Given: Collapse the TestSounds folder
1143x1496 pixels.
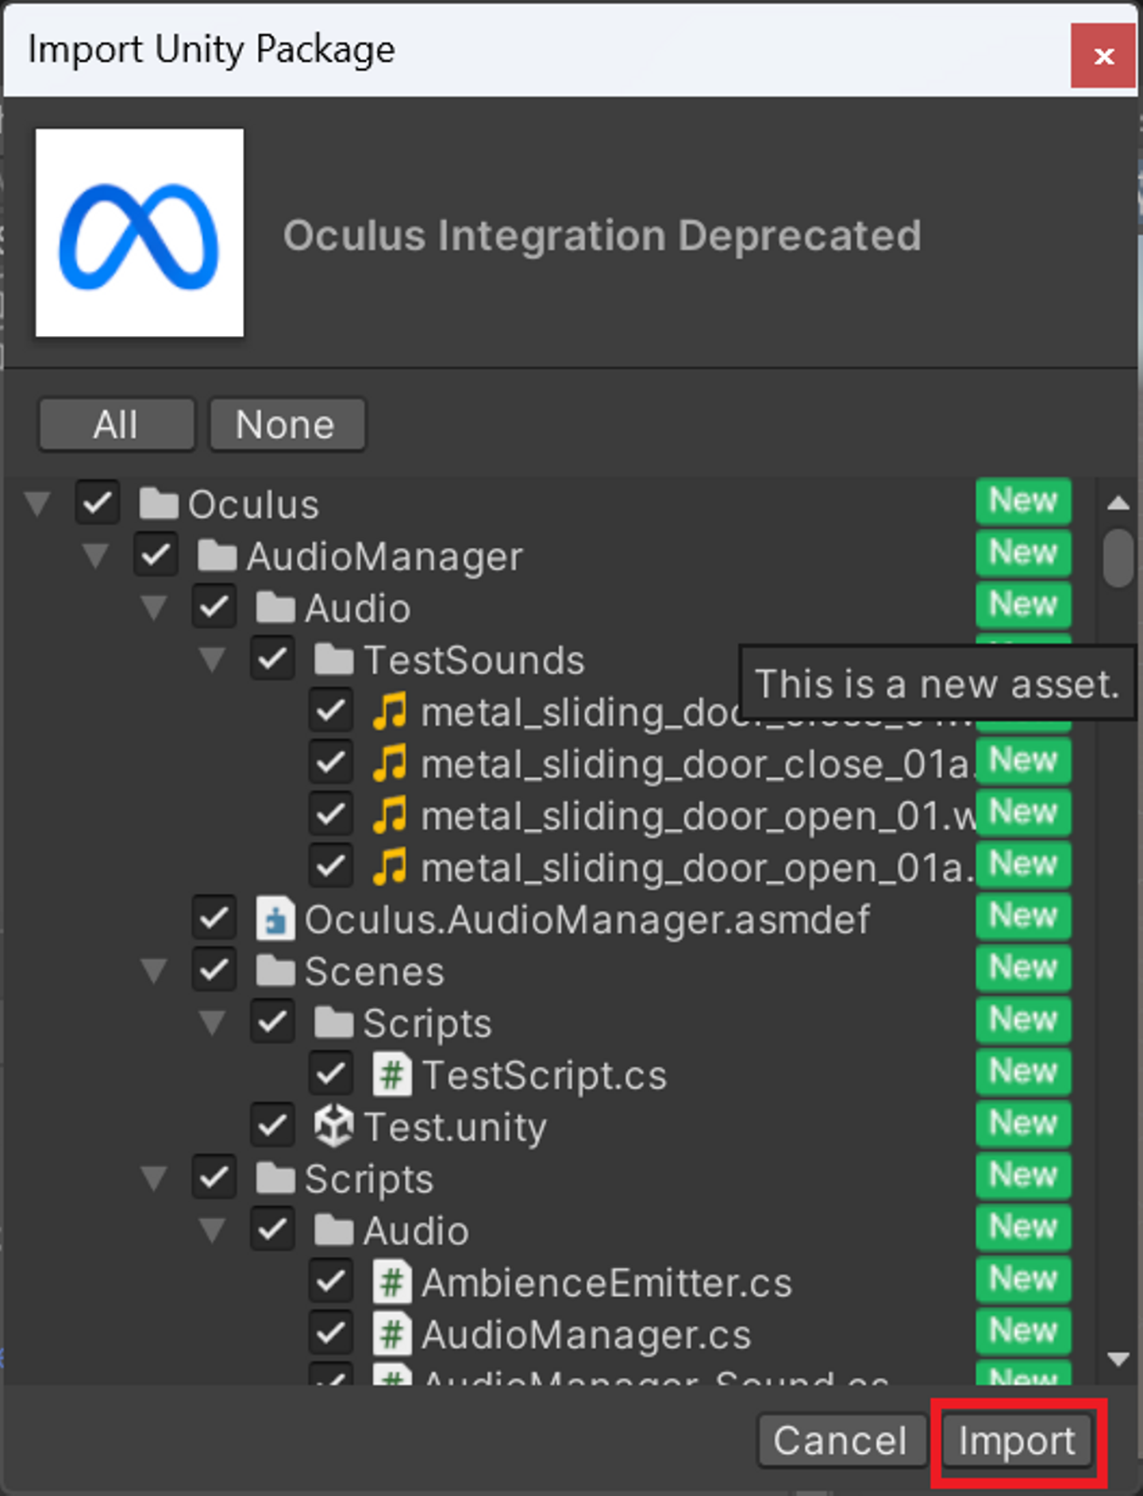Looking at the screenshot, I should pyautogui.click(x=213, y=659).
